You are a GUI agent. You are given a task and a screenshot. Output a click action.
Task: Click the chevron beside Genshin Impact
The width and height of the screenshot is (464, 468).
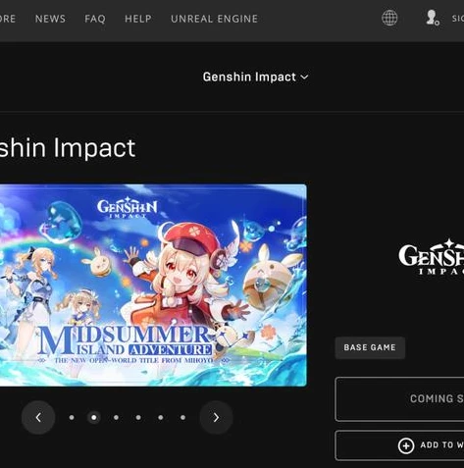click(304, 78)
